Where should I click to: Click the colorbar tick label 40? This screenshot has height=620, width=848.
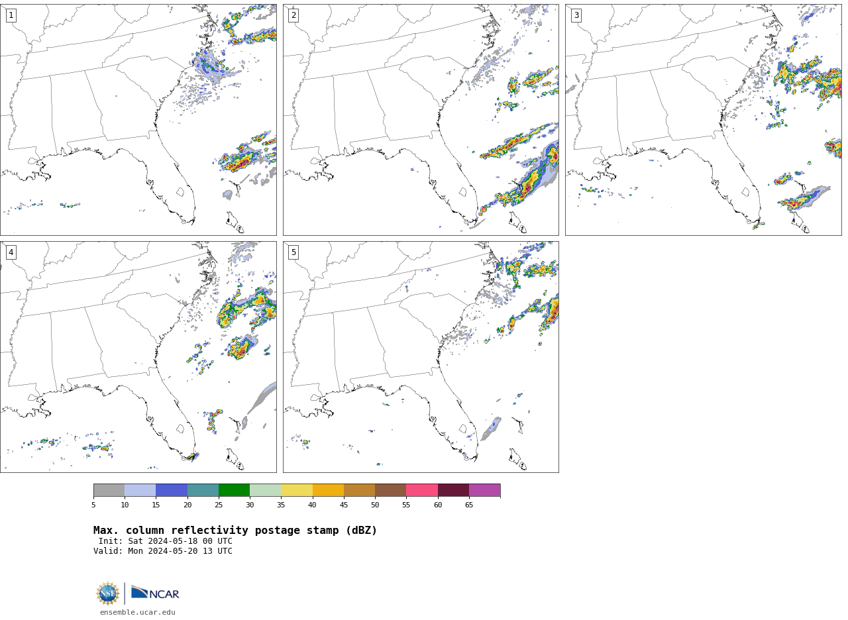[313, 505]
